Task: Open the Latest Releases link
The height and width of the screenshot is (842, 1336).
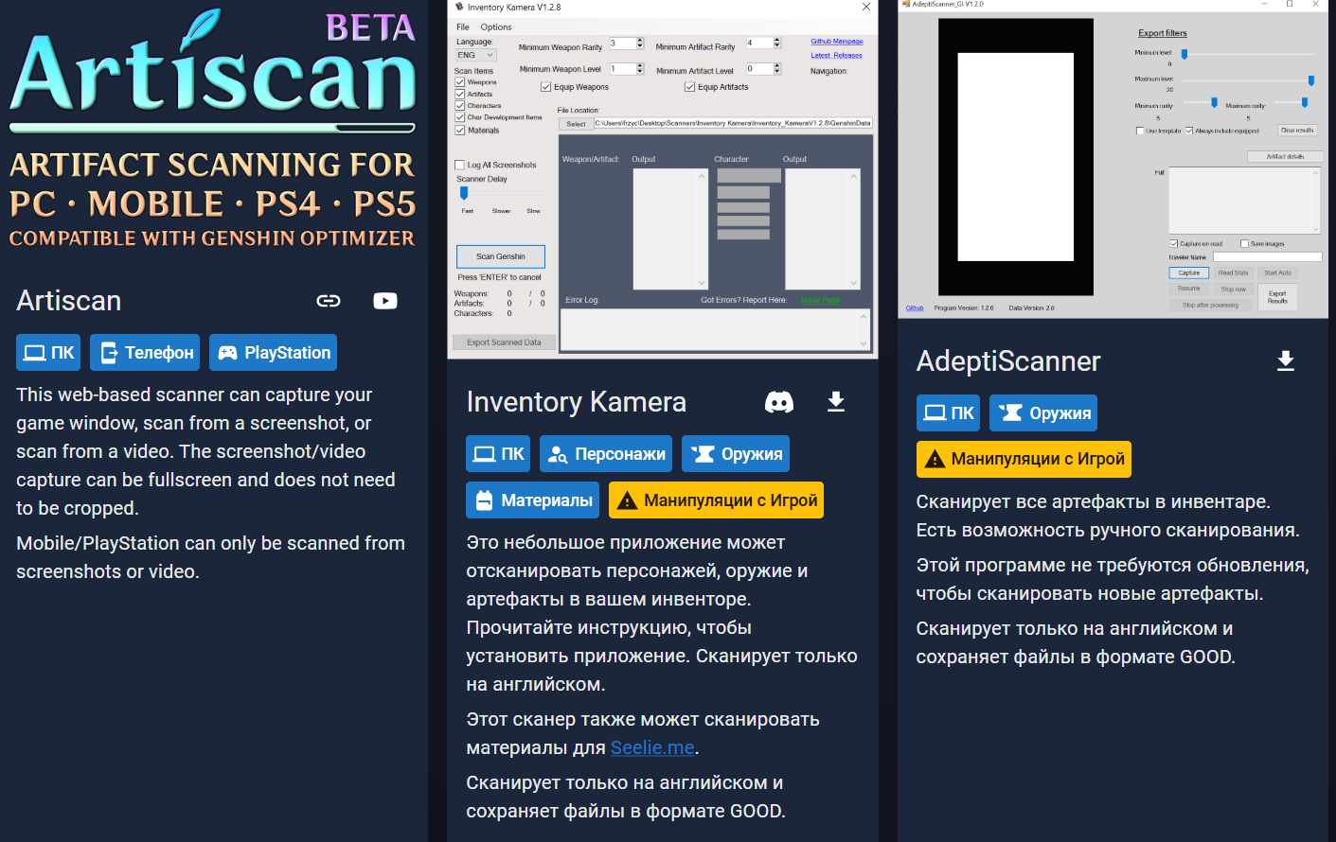Action: 836,56
